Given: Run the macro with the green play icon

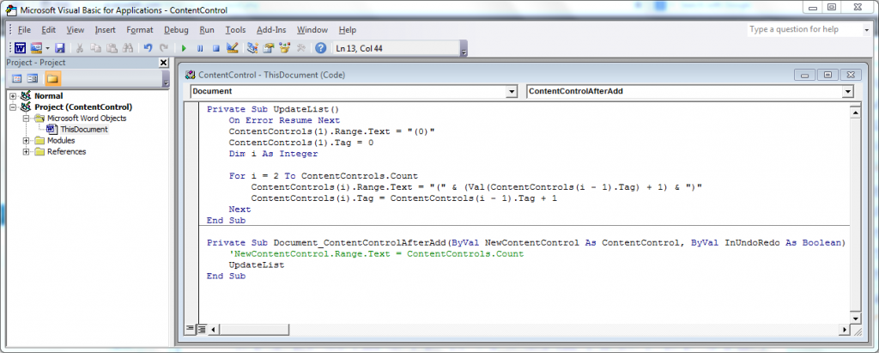Looking at the screenshot, I should point(184,48).
